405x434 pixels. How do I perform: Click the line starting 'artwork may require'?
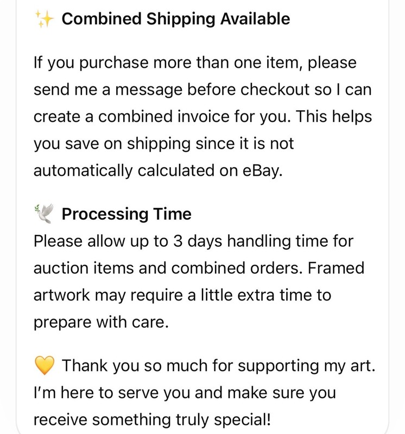(182, 295)
